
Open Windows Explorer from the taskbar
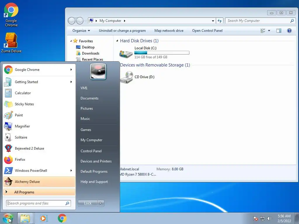click(x=25, y=218)
